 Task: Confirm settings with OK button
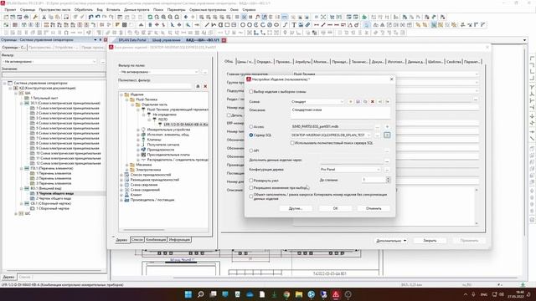click(335, 208)
